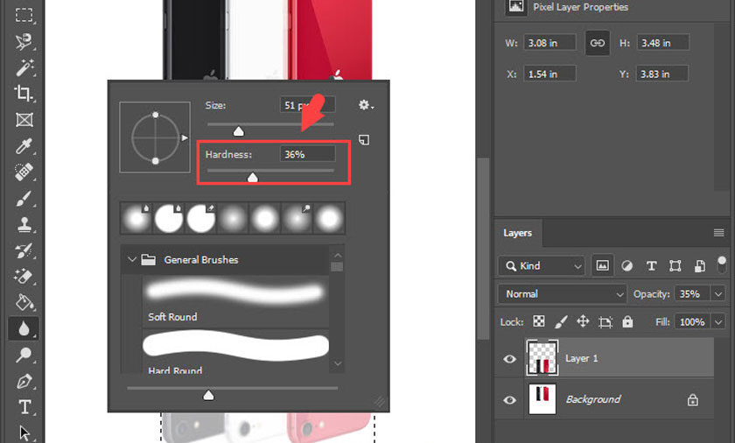Open the Normal blend mode dropdown
Image resolution: width=735 pixels, height=443 pixels.
pos(563,294)
